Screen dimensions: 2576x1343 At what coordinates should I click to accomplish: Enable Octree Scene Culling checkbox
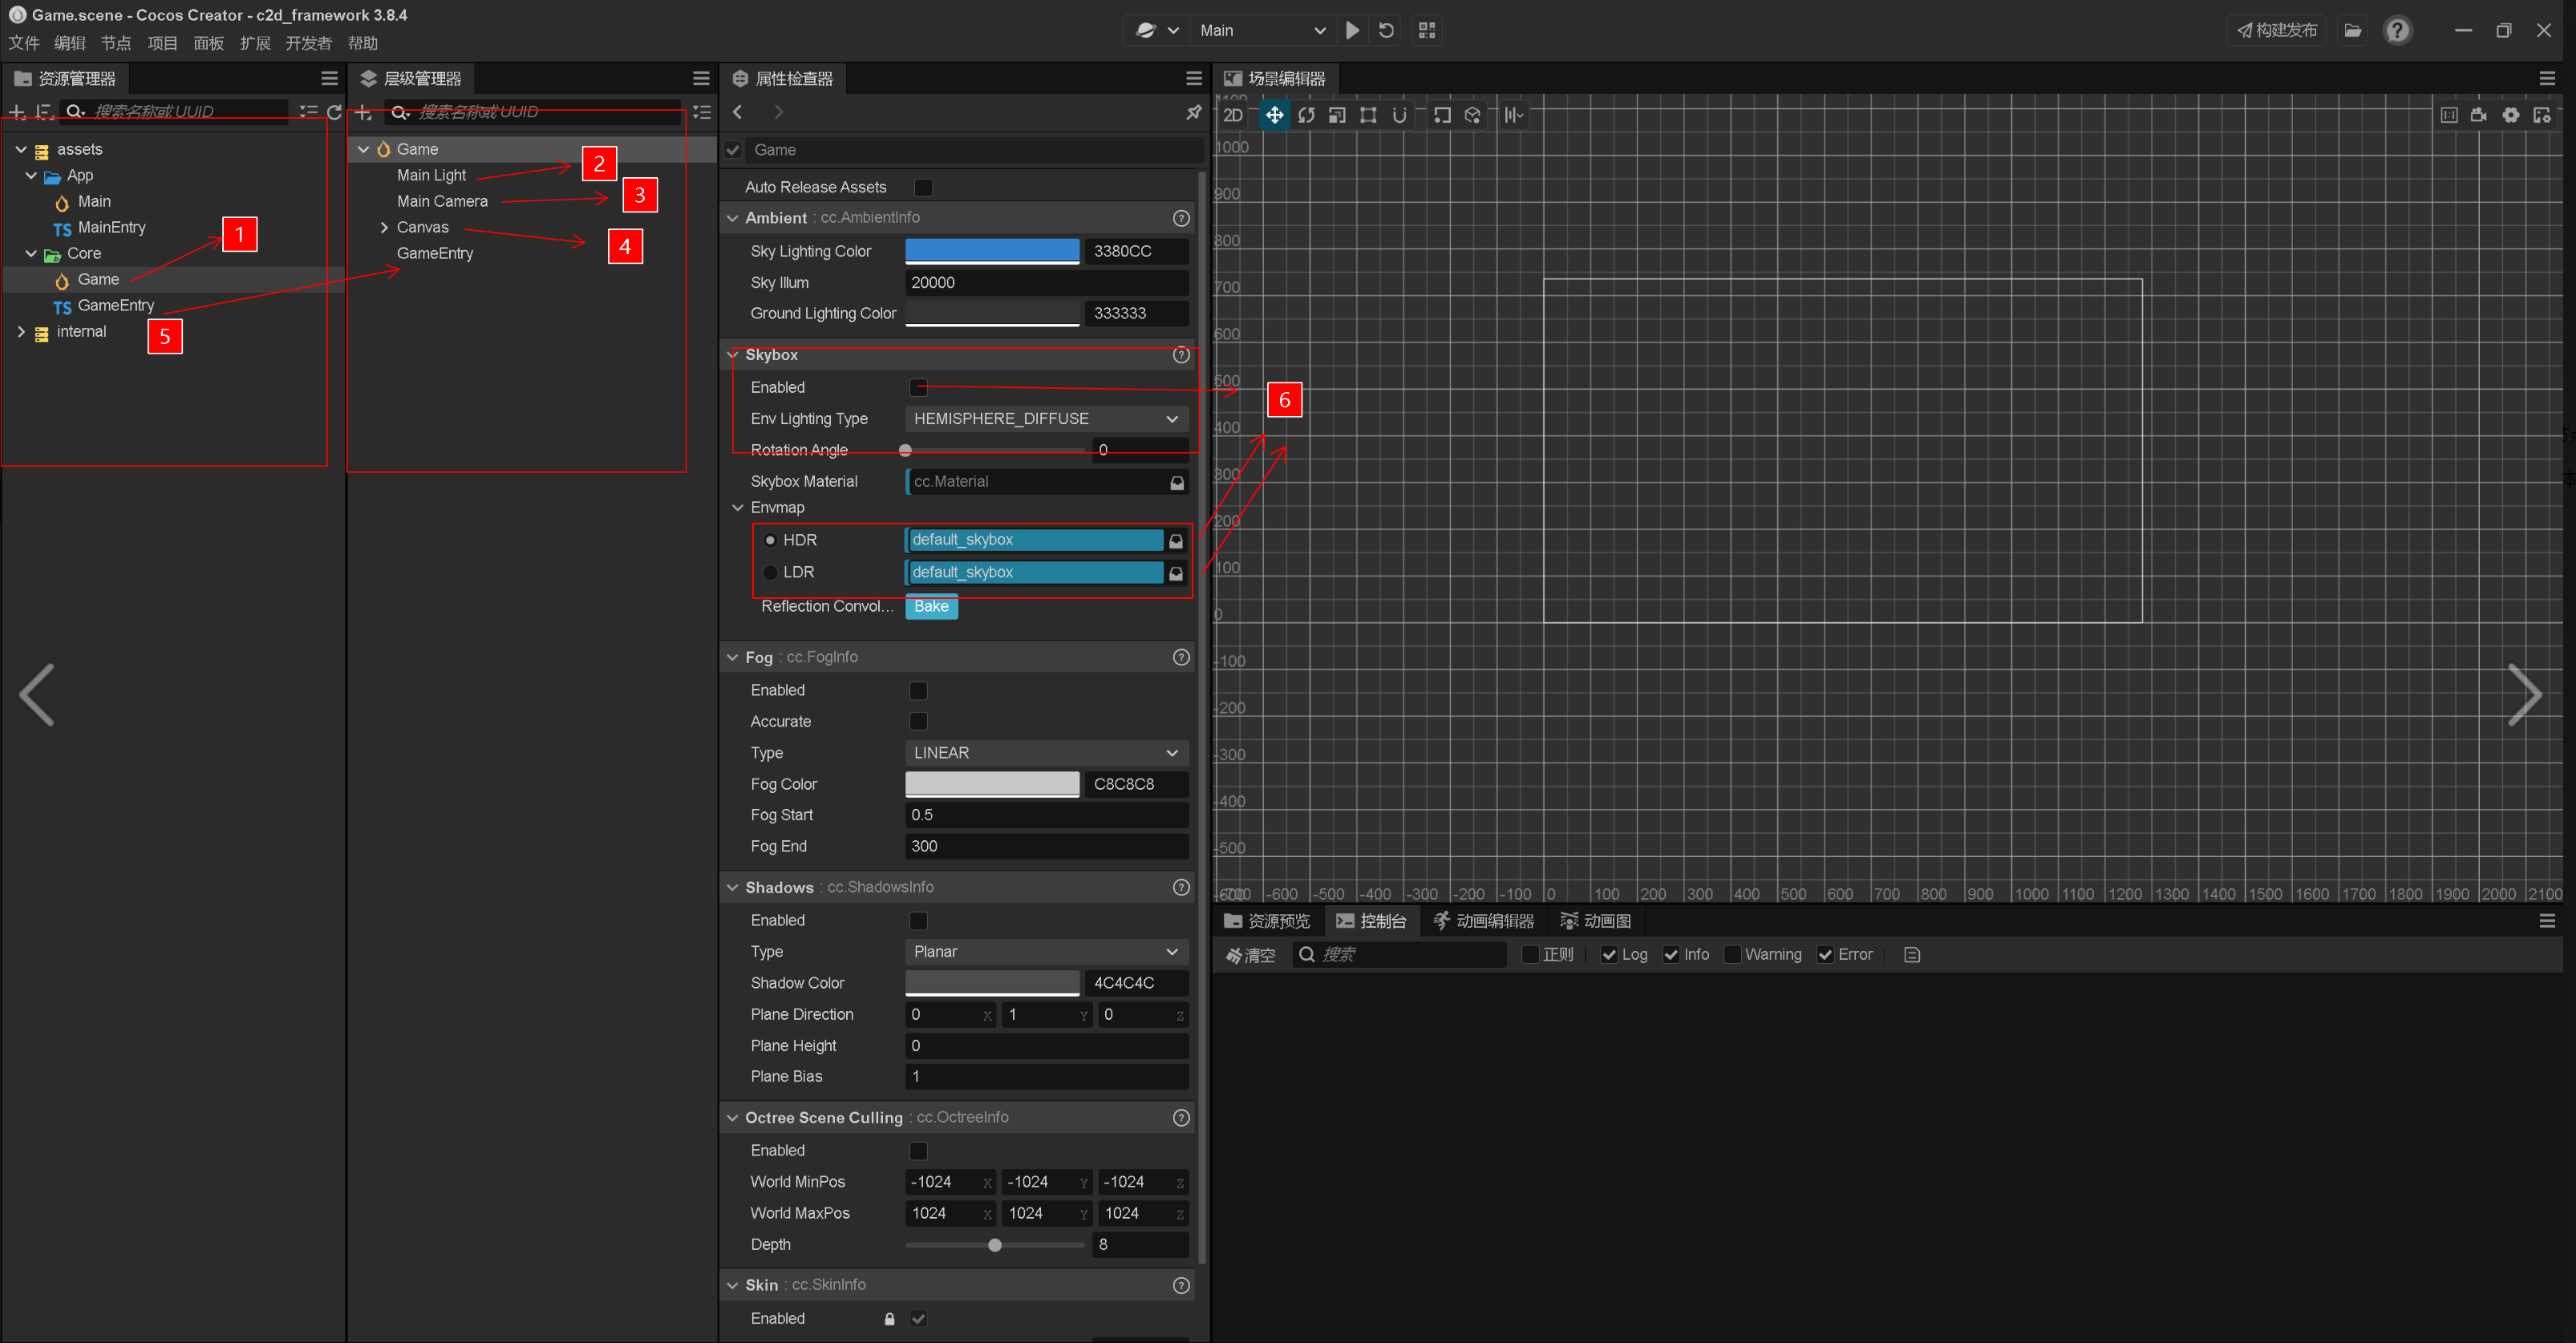coord(918,1150)
